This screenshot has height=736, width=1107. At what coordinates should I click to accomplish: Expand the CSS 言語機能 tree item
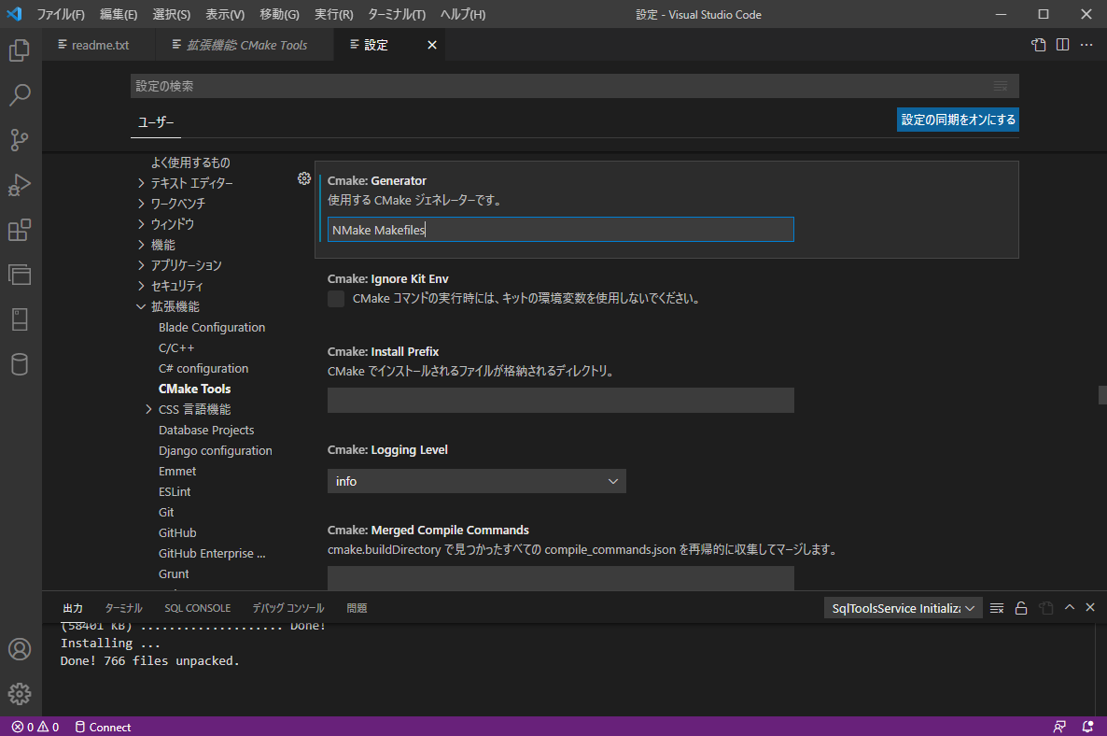pos(147,408)
